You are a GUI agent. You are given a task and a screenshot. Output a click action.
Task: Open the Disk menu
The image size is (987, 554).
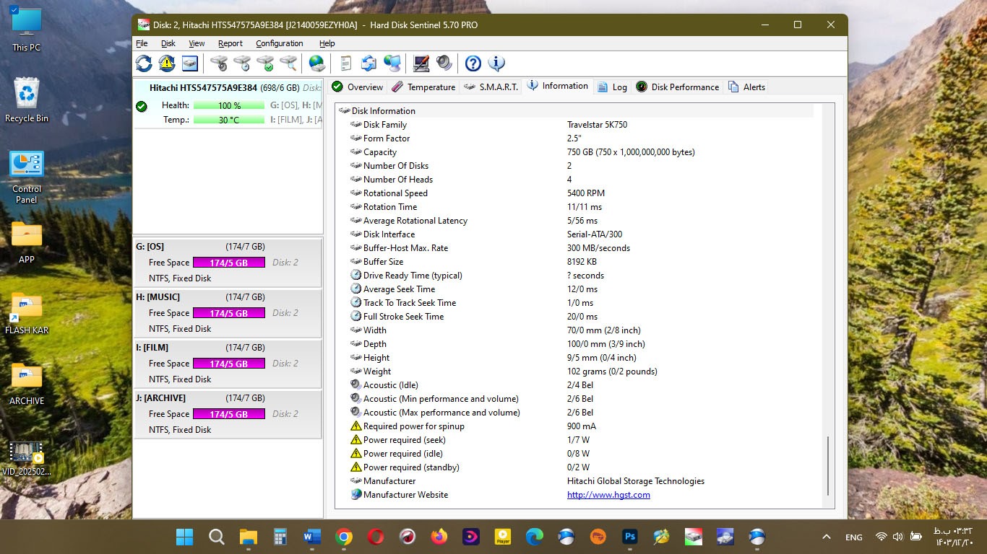(168, 43)
